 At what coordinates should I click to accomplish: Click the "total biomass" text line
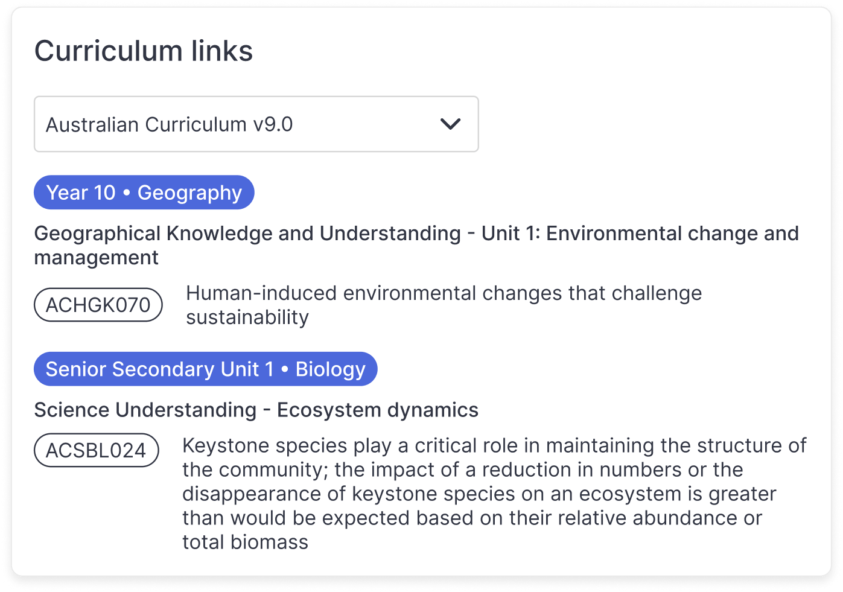pos(245,543)
